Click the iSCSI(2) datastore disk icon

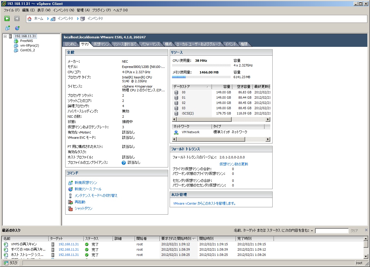(x=176, y=113)
